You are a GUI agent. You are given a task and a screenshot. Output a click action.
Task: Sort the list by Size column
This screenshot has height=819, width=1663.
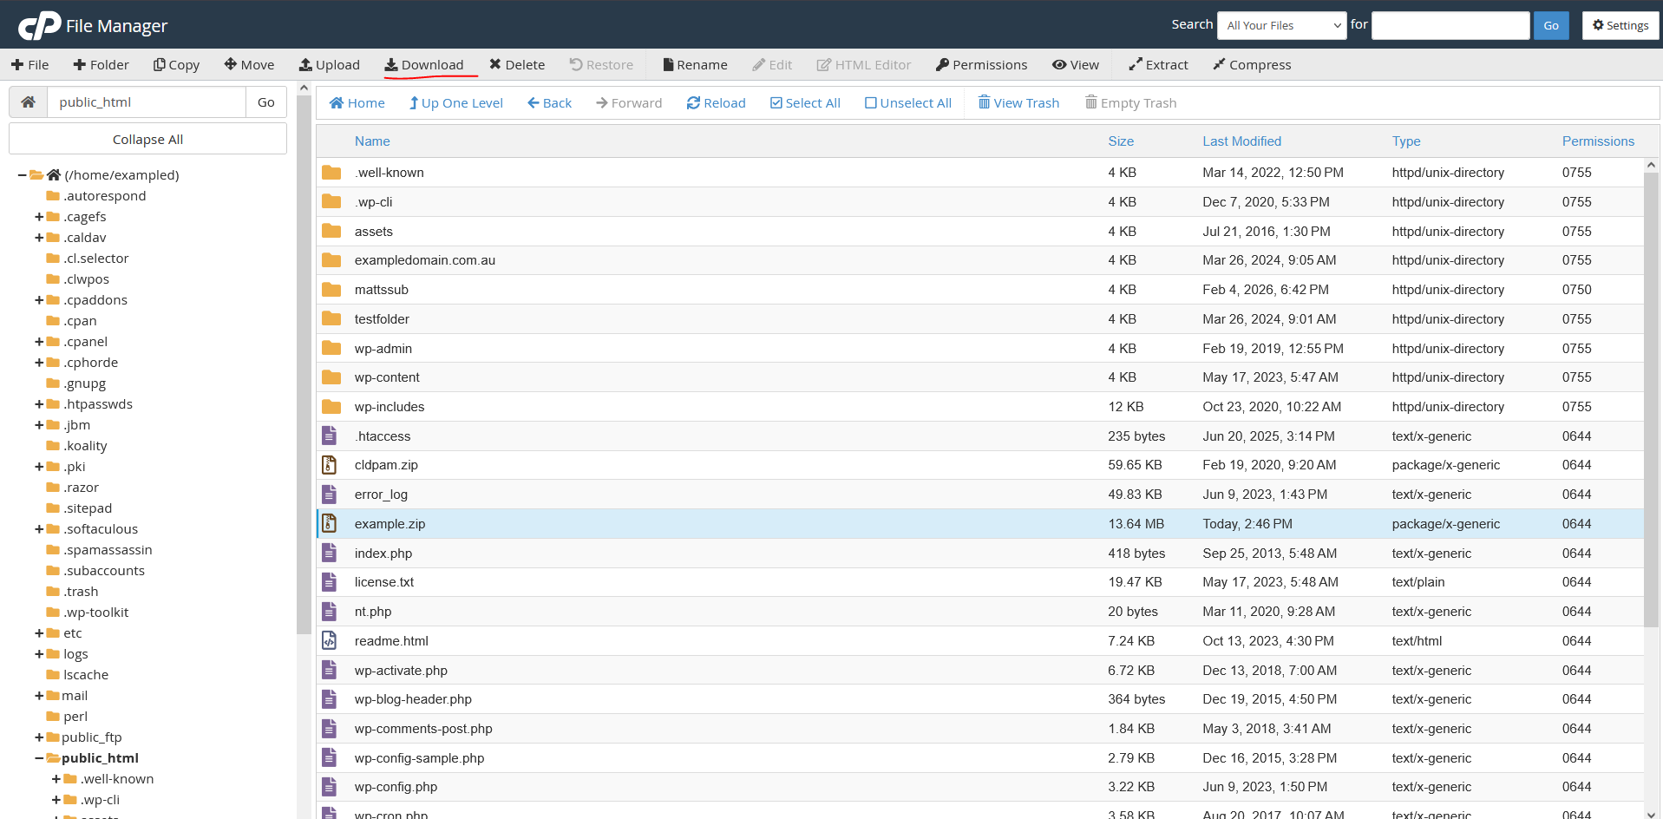[1120, 141]
